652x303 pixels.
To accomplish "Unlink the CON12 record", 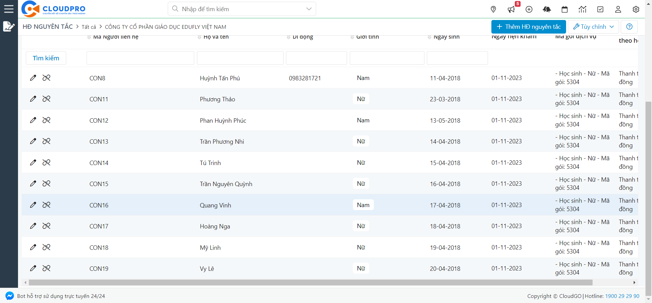I will click(x=47, y=120).
